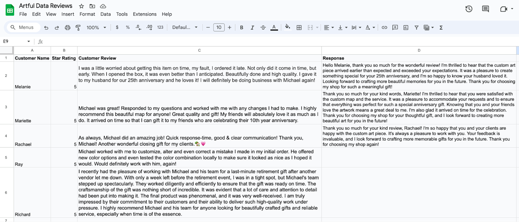Open the Format menu
The image size is (519, 222).
coord(87,14)
